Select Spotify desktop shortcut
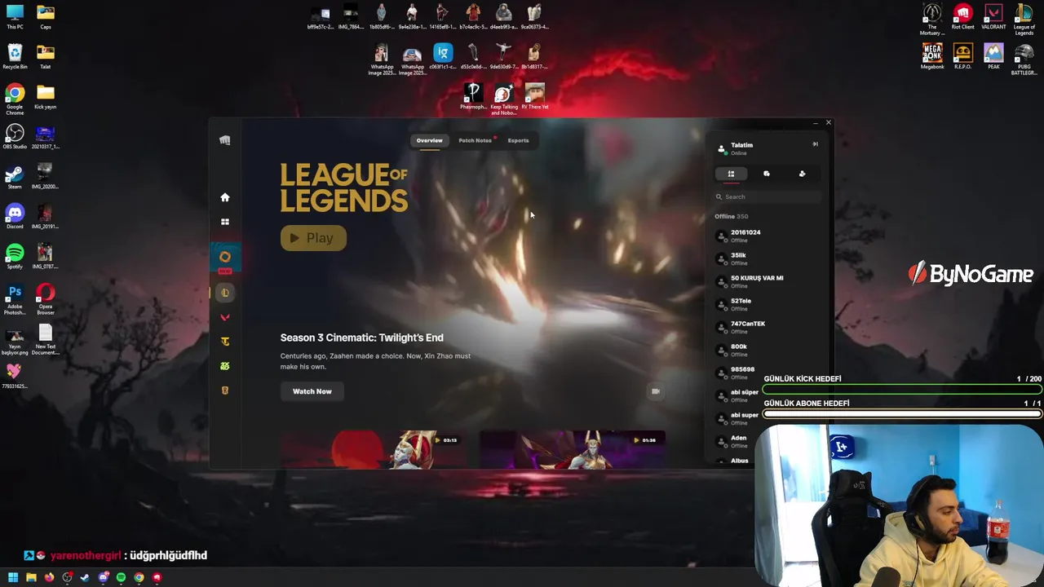Viewport: 1044px width, 587px height. pos(15,257)
